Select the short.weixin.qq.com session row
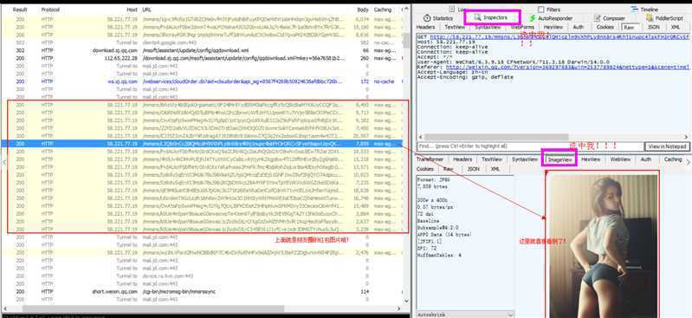This screenshot has width=692, height=318. (x=203, y=291)
